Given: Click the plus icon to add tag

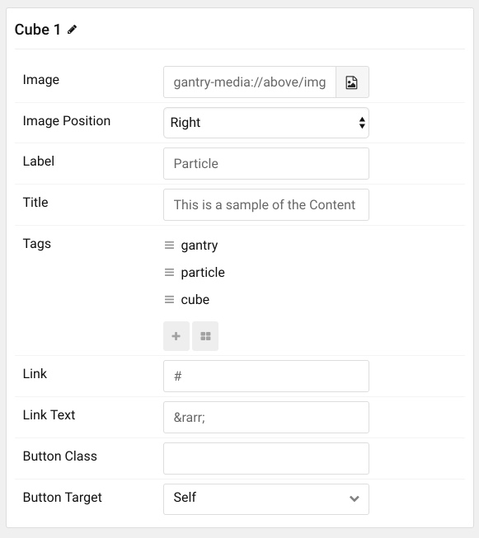Looking at the screenshot, I should coord(176,336).
